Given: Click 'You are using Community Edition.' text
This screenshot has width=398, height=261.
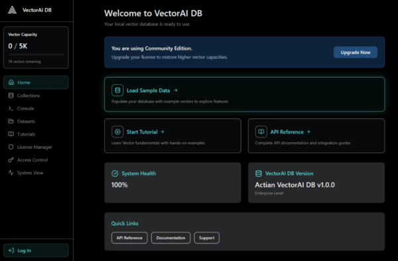Looking at the screenshot, I should [x=152, y=48].
